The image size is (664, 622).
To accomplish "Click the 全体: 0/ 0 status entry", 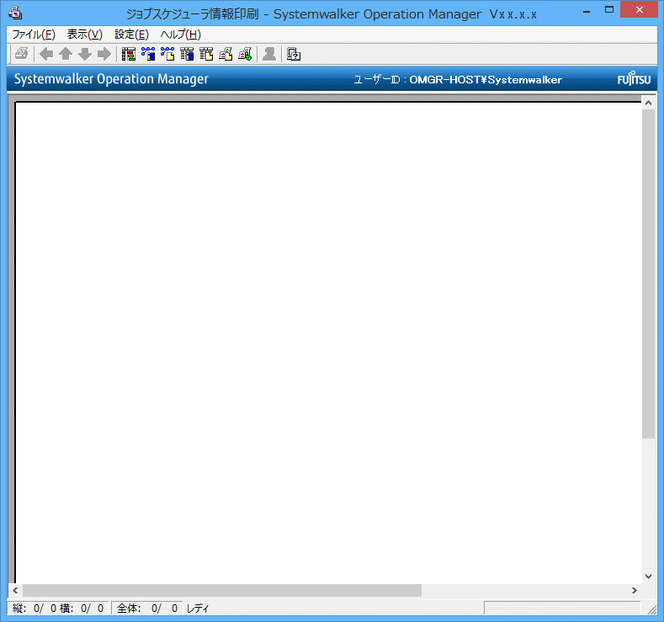I will (x=147, y=609).
